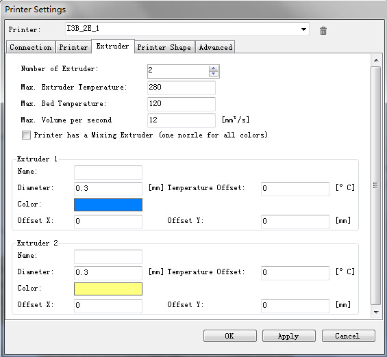Decrease Number of Extruder with down arrow
Image resolution: width=387 pixels, height=357 pixels.
tap(214, 74)
